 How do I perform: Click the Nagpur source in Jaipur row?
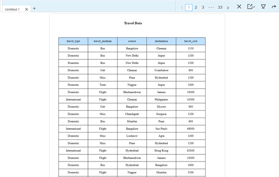tap(132, 85)
